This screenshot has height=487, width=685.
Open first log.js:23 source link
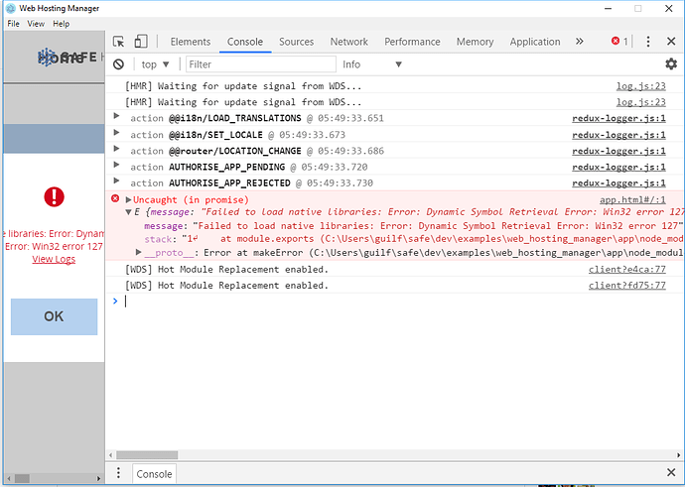coord(641,86)
